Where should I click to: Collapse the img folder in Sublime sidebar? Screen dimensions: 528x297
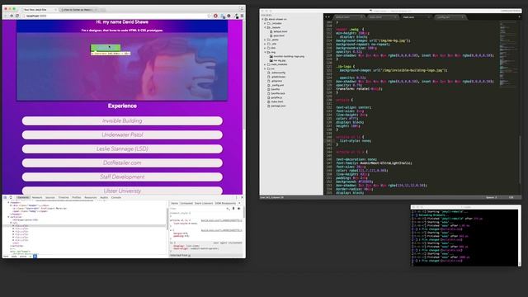(x=265, y=52)
